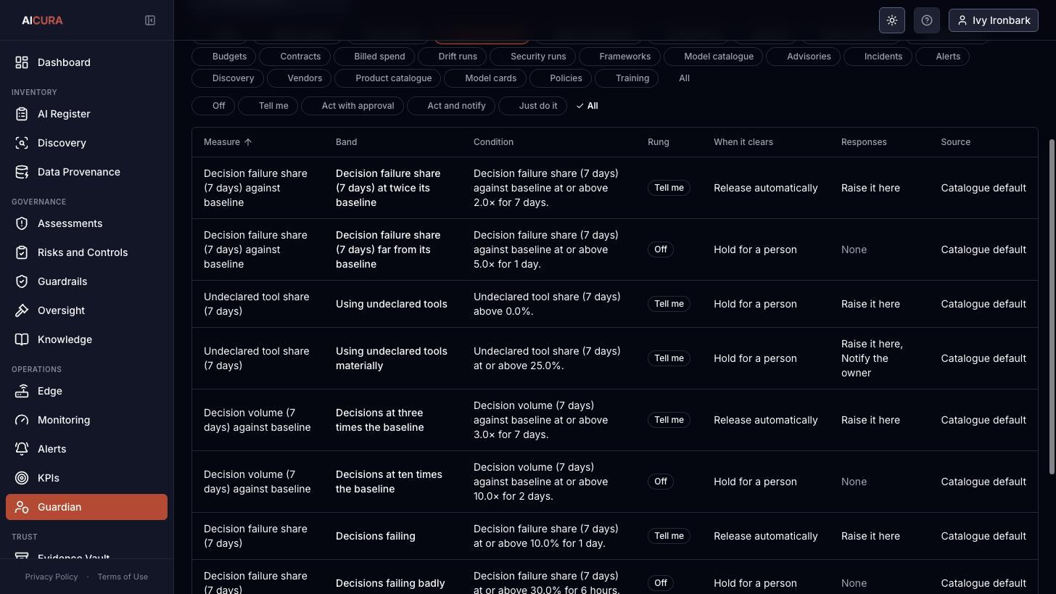
Task: Open the Terms of Use link
Action: click(123, 577)
